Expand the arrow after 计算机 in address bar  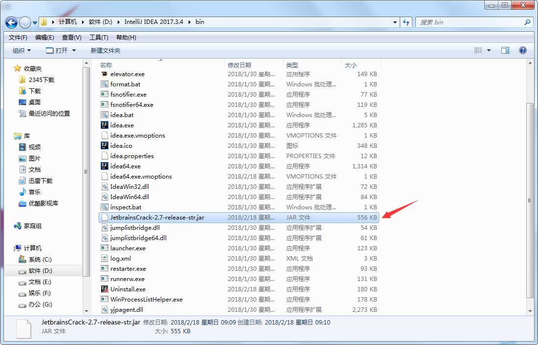83,22
